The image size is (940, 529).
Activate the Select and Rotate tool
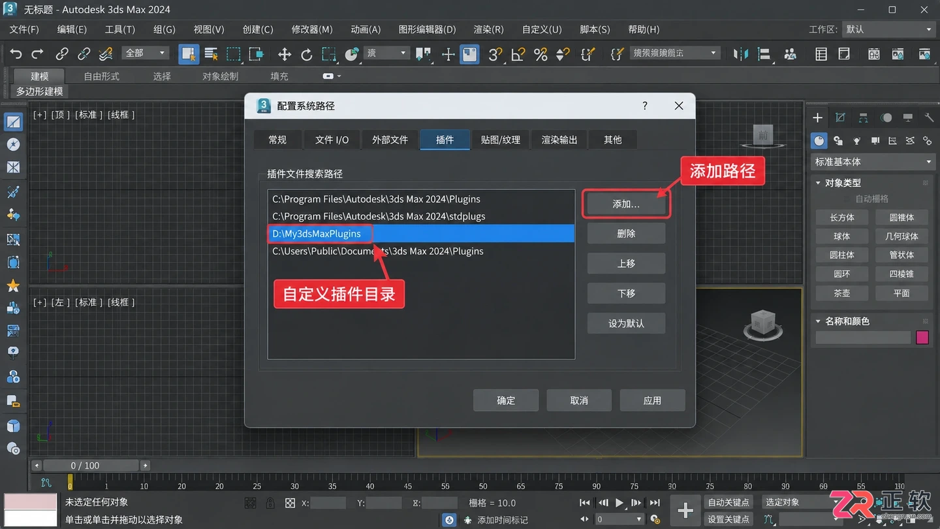306,54
